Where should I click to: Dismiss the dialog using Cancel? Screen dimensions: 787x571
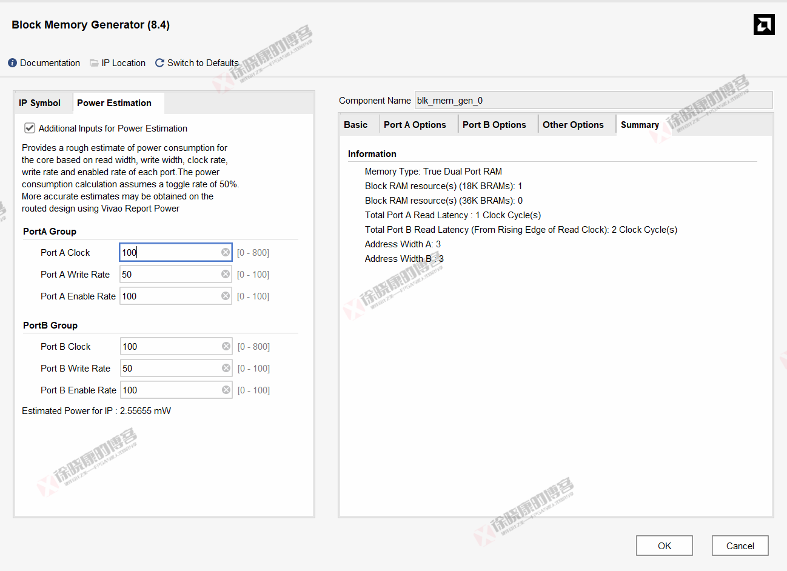(740, 545)
